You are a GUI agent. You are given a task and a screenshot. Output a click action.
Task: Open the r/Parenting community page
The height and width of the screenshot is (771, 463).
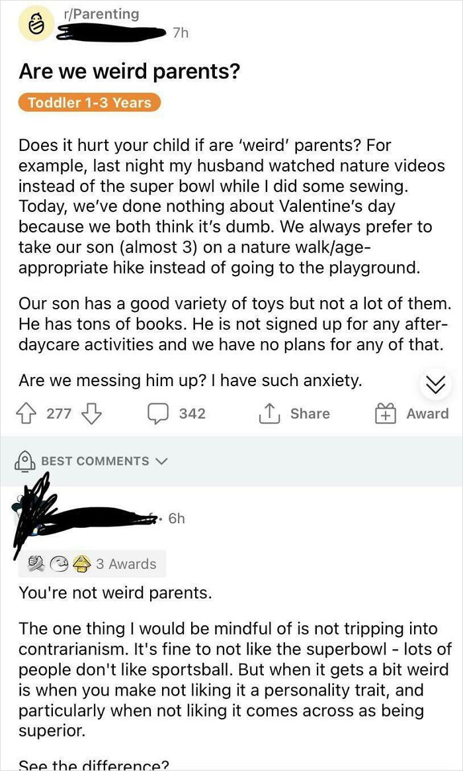click(95, 14)
